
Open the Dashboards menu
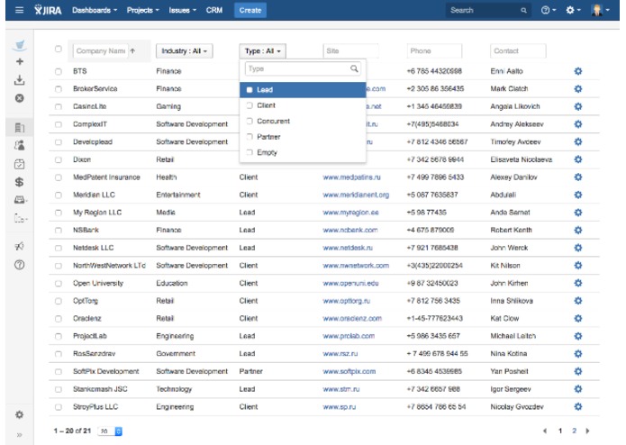(x=95, y=10)
